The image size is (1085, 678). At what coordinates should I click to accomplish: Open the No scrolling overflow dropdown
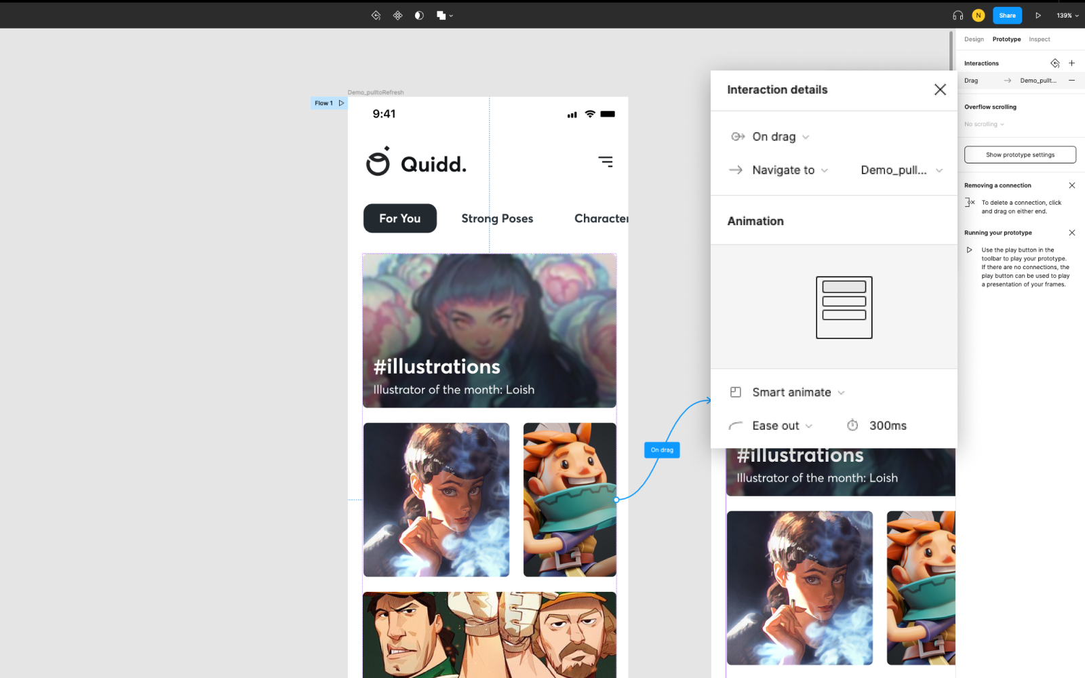coord(984,124)
